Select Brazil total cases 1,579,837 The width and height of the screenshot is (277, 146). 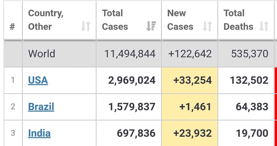(x=132, y=107)
